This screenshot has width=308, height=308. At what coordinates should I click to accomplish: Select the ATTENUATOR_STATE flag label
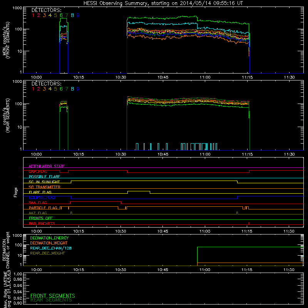(x=47, y=166)
